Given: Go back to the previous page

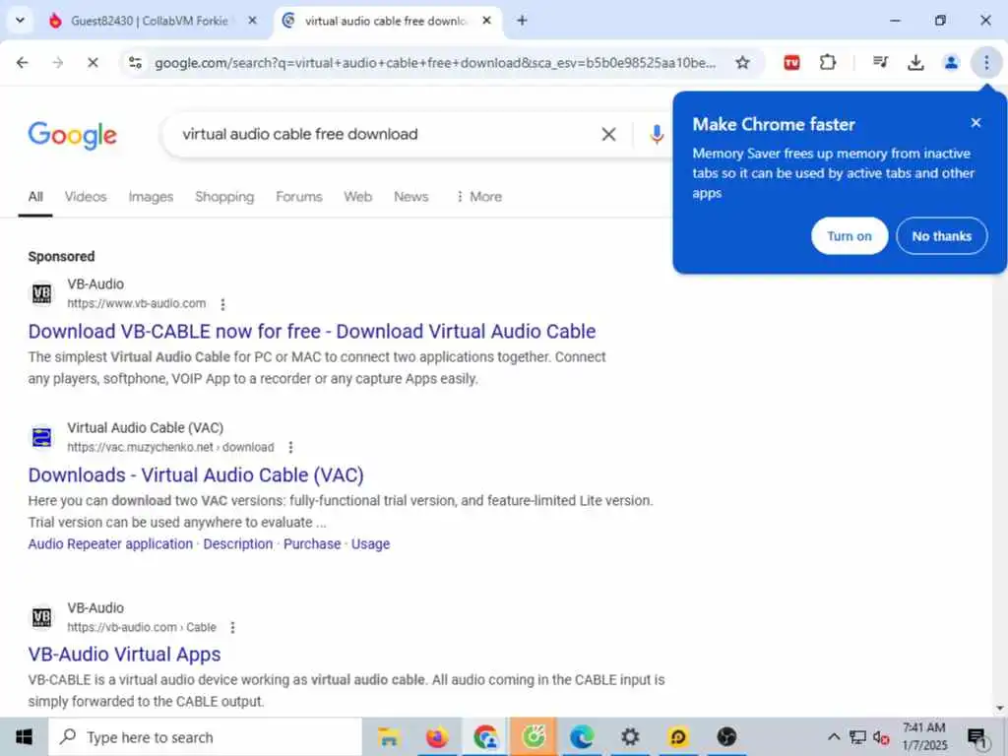Looking at the screenshot, I should coord(23,62).
